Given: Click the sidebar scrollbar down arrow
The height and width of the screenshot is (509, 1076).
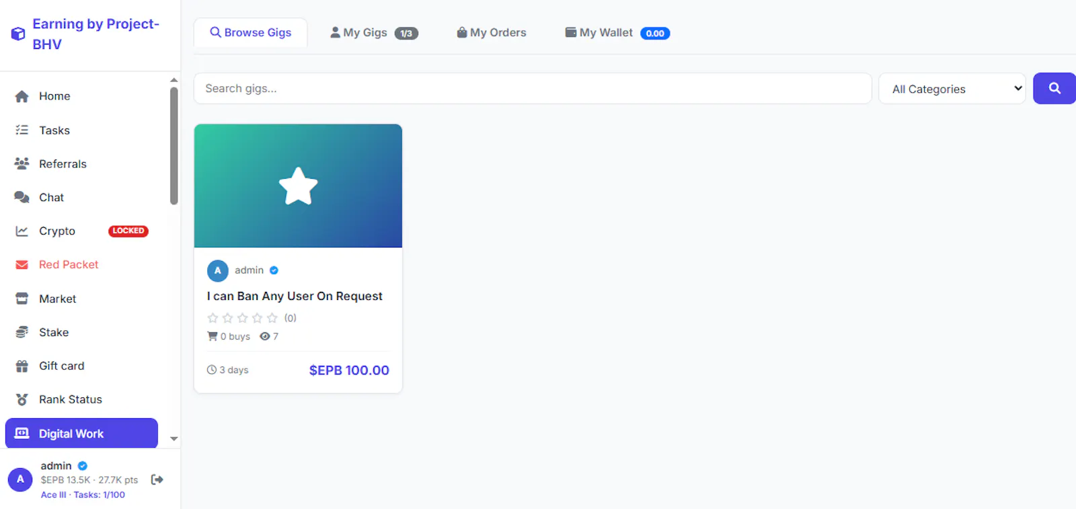Looking at the screenshot, I should click(x=174, y=438).
